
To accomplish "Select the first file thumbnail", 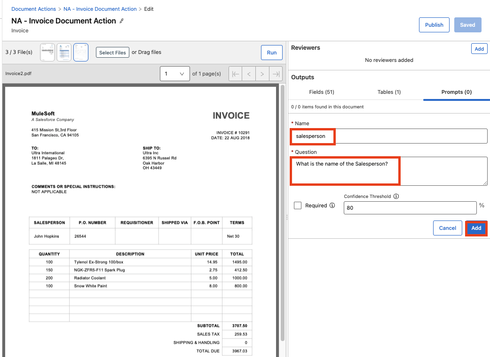I will [47, 52].
